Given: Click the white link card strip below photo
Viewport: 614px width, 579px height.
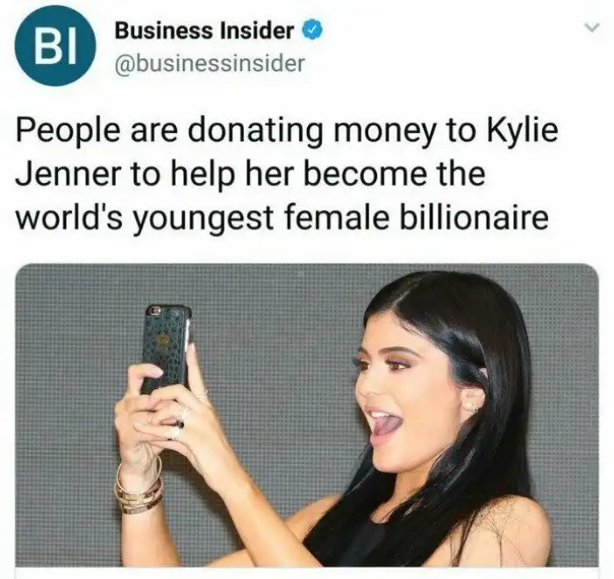Looking at the screenshot, I should (307, 573).
